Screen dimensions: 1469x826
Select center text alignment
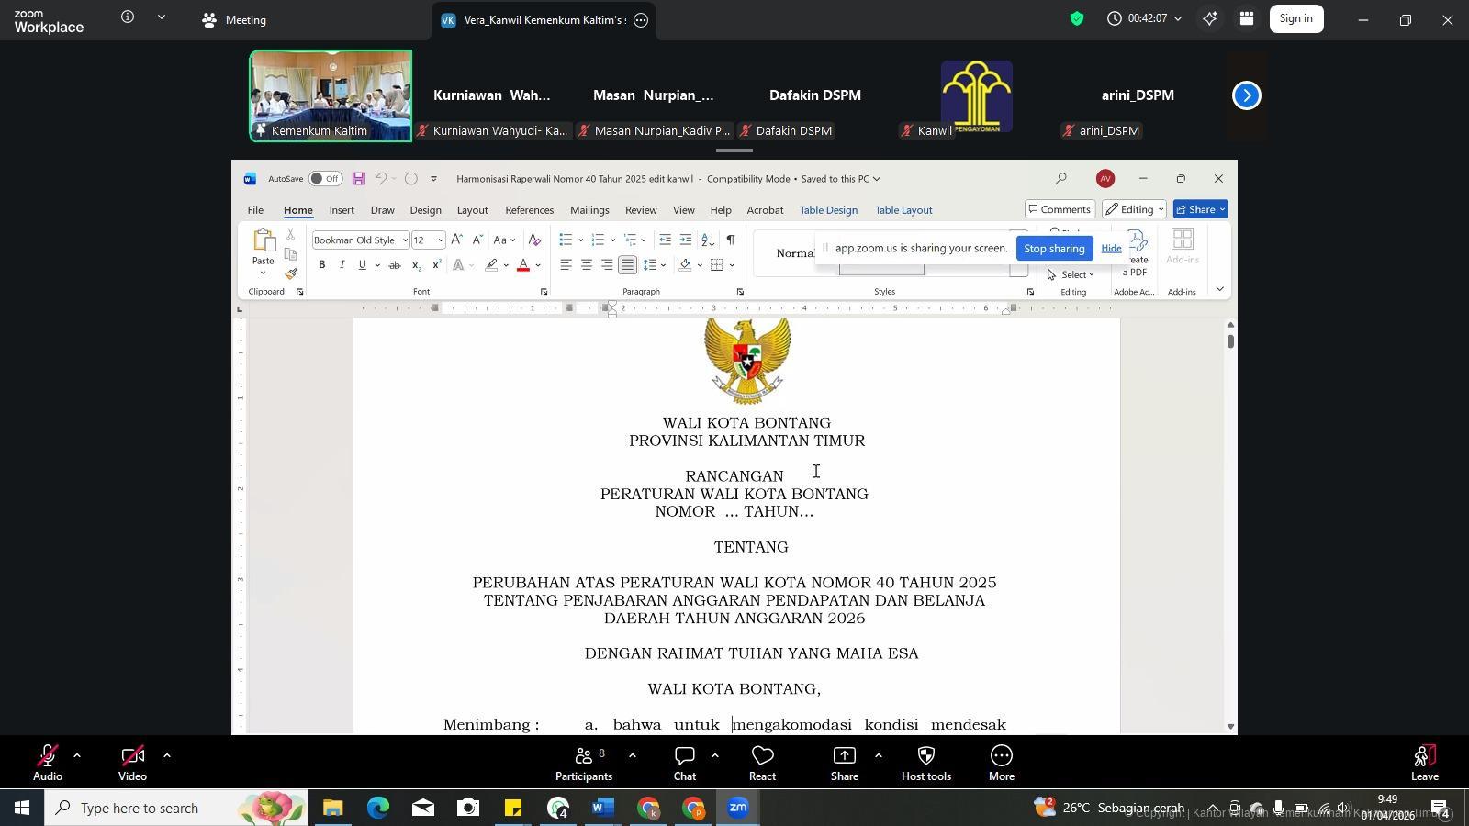(587, 266)
